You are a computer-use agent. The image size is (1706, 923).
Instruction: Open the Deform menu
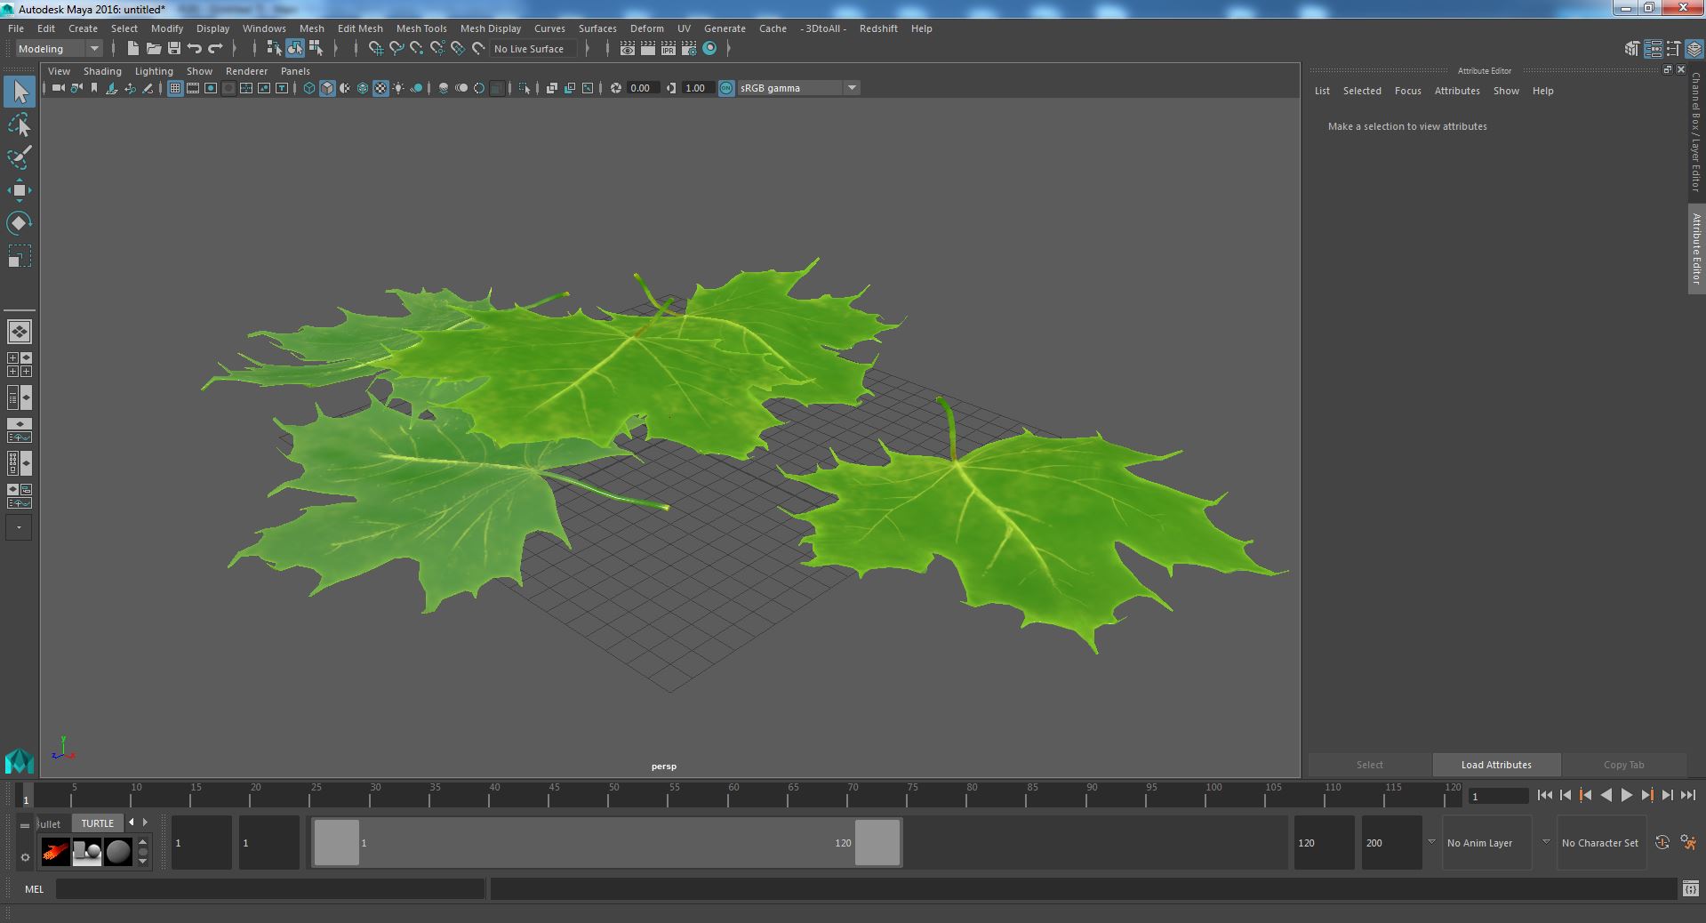pyautogui.click(x=647, y=28)
